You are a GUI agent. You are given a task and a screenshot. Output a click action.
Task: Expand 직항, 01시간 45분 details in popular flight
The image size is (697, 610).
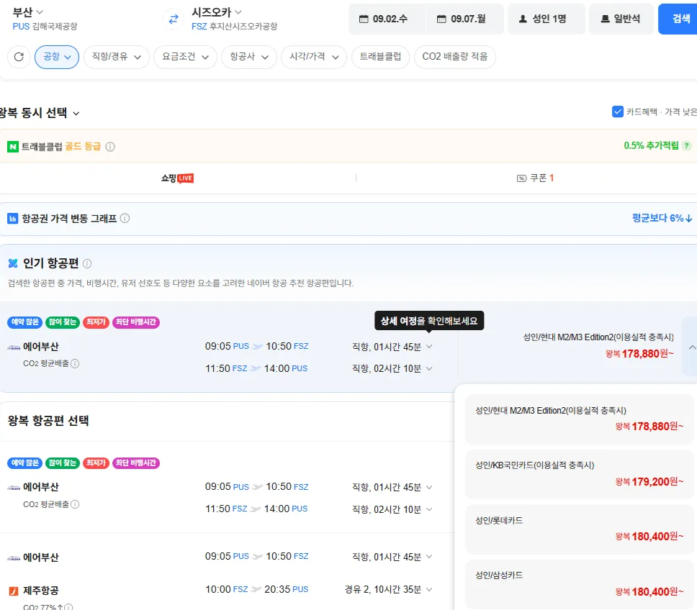click(x=392, y=347)
